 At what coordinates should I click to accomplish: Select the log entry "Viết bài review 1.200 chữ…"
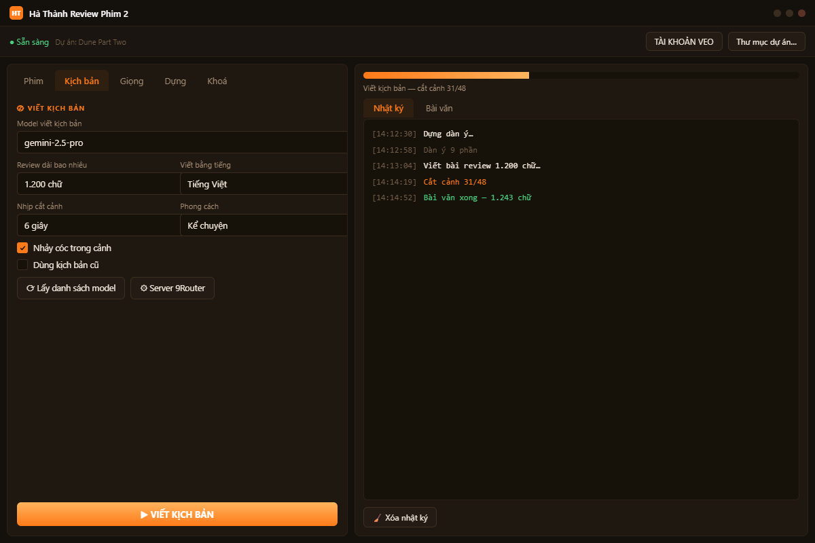pos(482,166)
